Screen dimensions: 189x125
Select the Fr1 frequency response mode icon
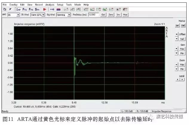pyautogui.click(x=31, y=10)
